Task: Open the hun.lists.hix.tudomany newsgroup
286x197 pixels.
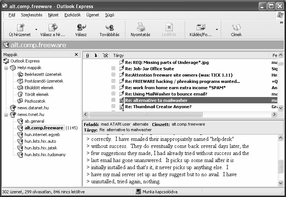Action: click(45, 155)
